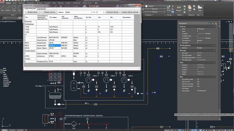
Task: Click the AutoCAD application logo button
Action: tap(2, 1)
